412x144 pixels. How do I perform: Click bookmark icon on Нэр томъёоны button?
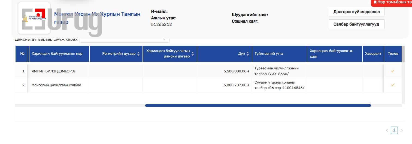click(x=375, y=2)
